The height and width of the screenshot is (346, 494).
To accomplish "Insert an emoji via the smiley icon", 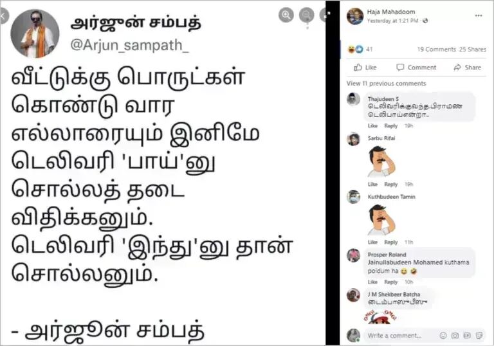I will point(443,336).
